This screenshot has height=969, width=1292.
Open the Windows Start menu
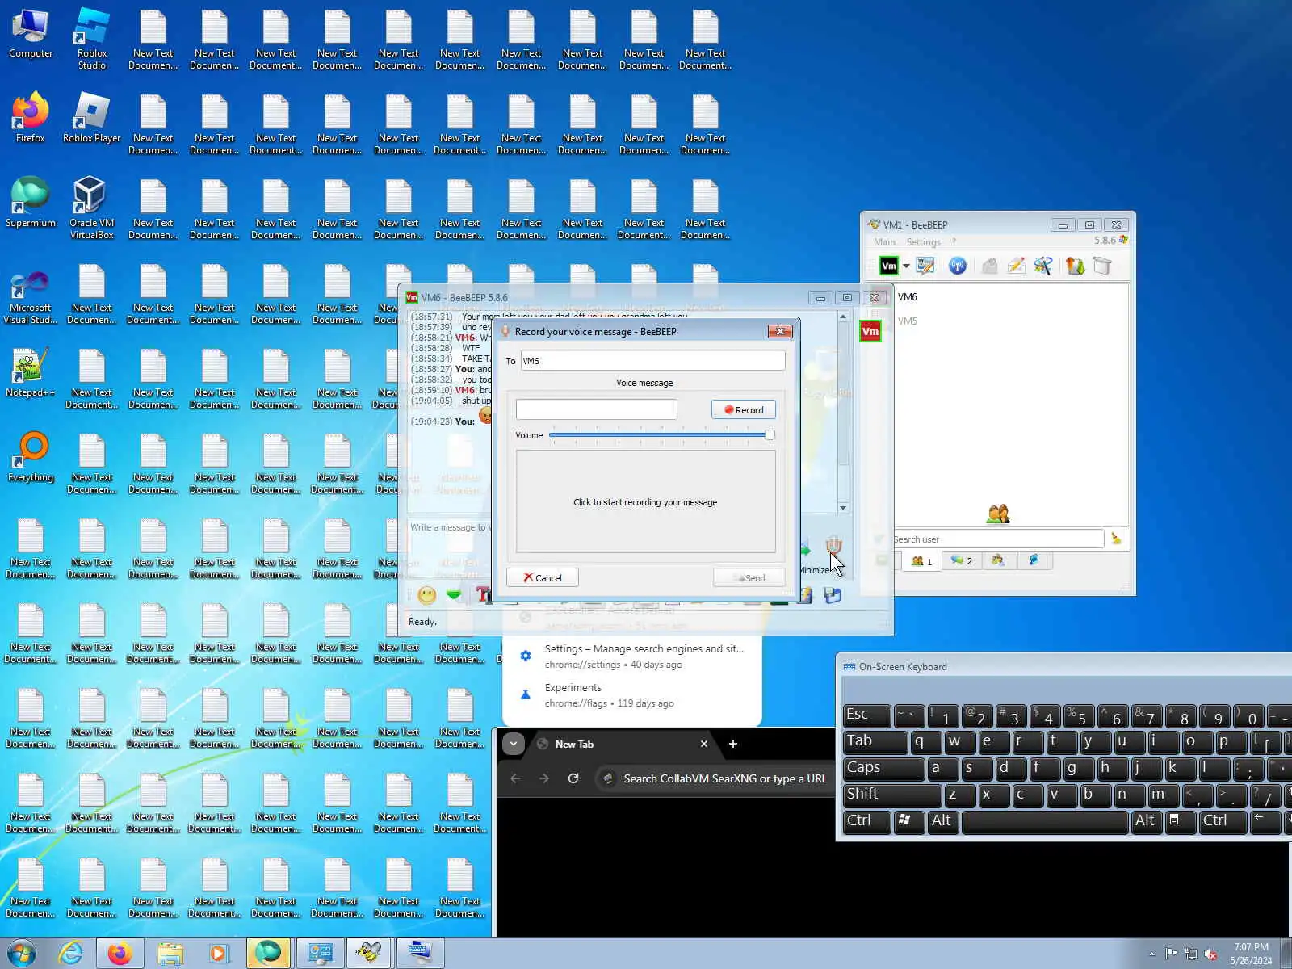click(22, 953)
